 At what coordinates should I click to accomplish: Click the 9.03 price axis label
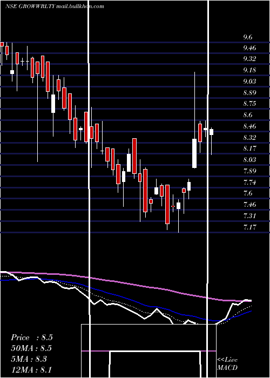[249, 81]
